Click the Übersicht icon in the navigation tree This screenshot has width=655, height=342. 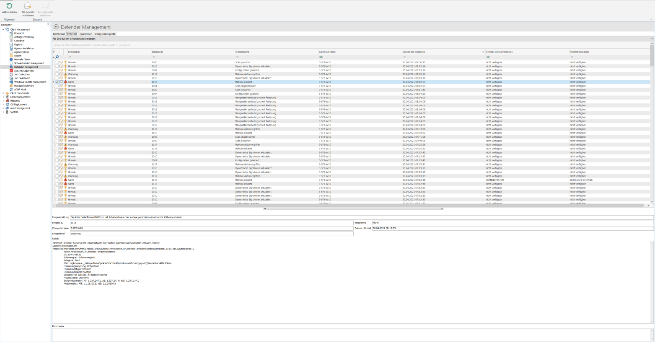[x=11, y=33]
